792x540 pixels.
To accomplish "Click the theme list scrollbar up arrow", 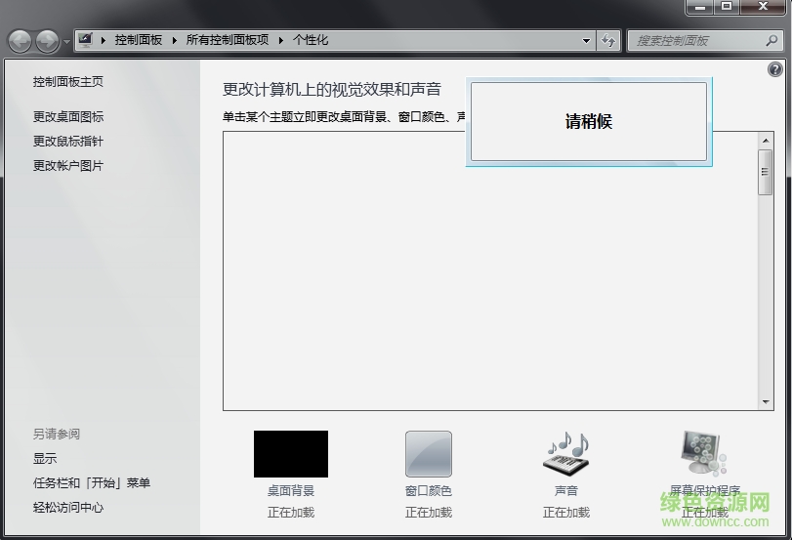I will point(766,141).
